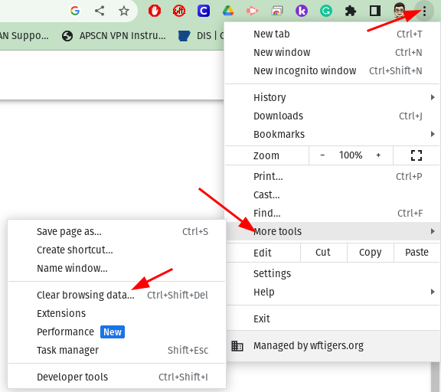Toggle the side panel icon

tap(375, 11)
